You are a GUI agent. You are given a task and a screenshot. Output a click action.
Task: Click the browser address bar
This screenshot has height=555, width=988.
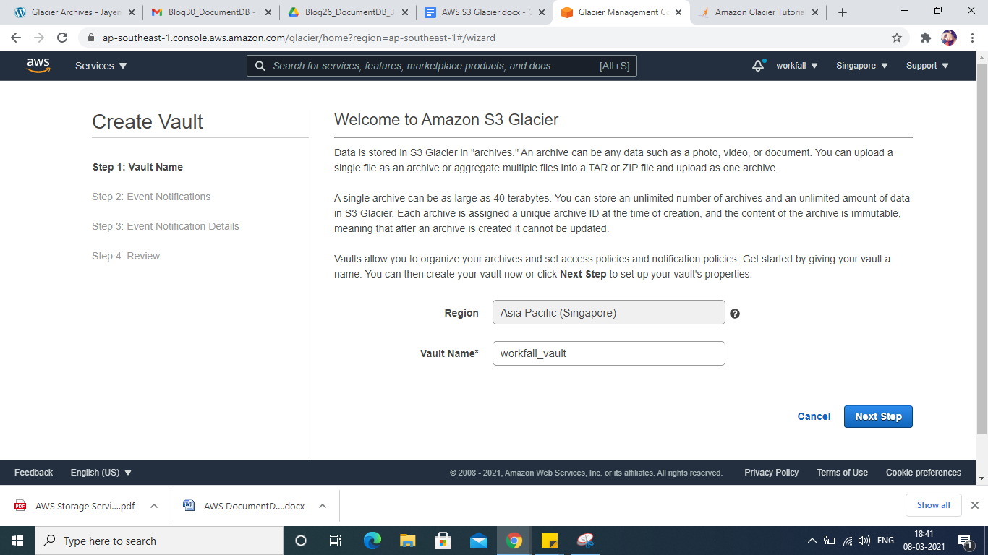pos(494,38)
